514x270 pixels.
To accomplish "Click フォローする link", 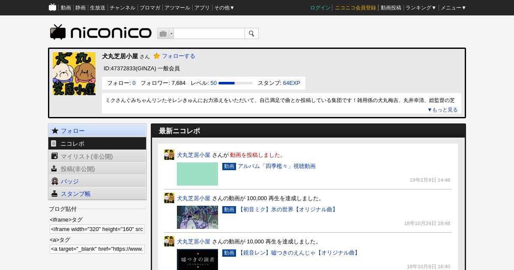I will [178, 56].
